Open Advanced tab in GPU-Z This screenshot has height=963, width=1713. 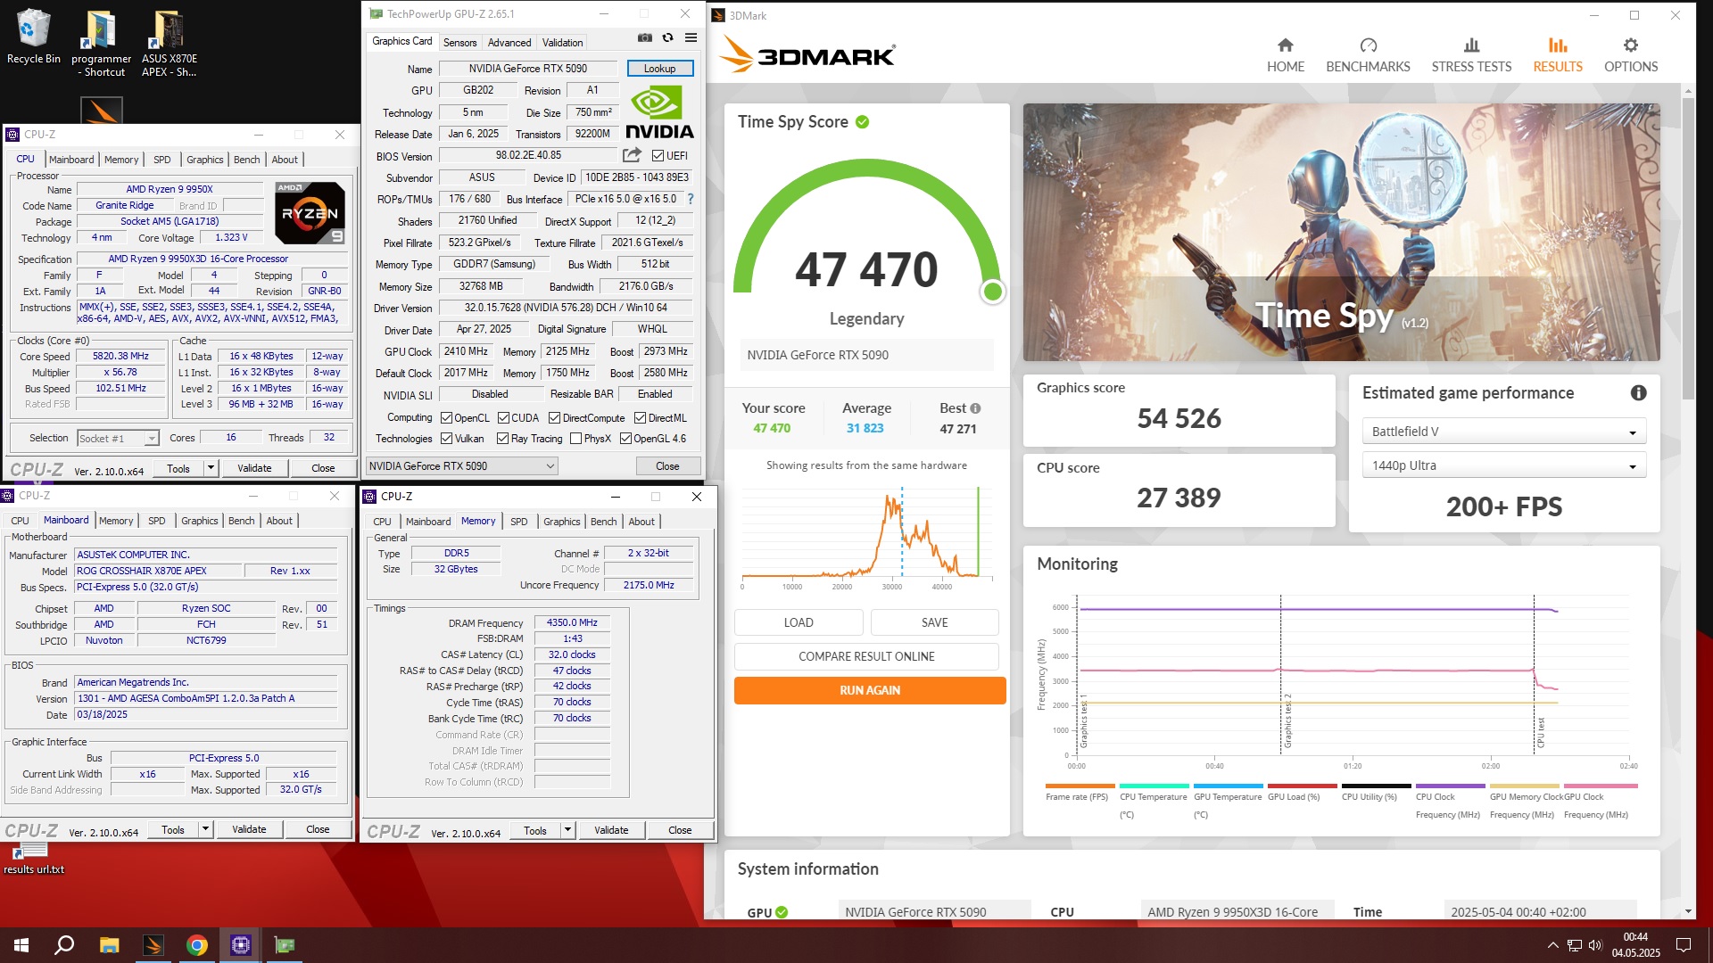509,42
